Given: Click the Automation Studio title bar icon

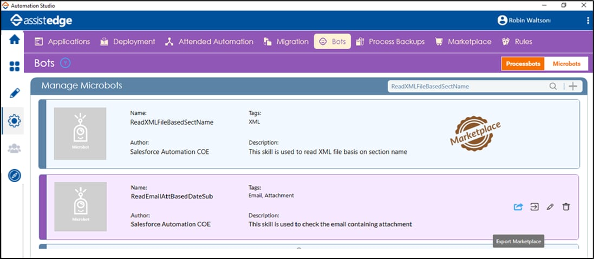Looking at the screenshot, I should tap(5, 5).
